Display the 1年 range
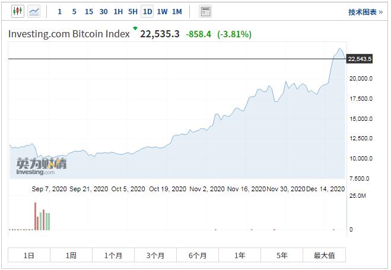Image resolution: width=391 pixels, height=270 pixels. (240, 255)
